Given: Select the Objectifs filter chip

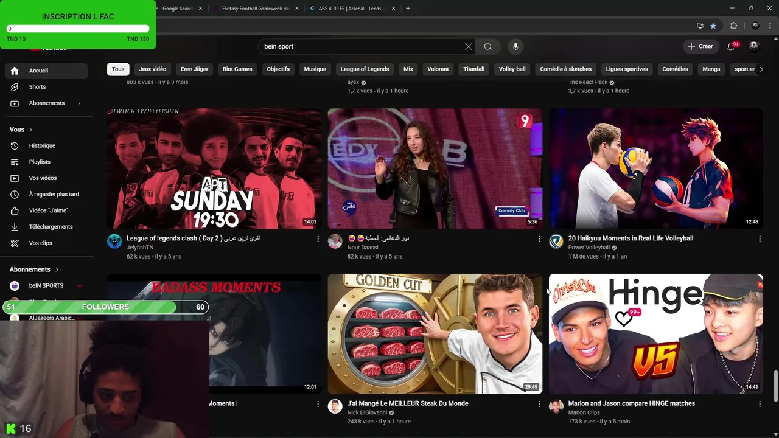Looking at the screenshot, I should pos(278,69).
